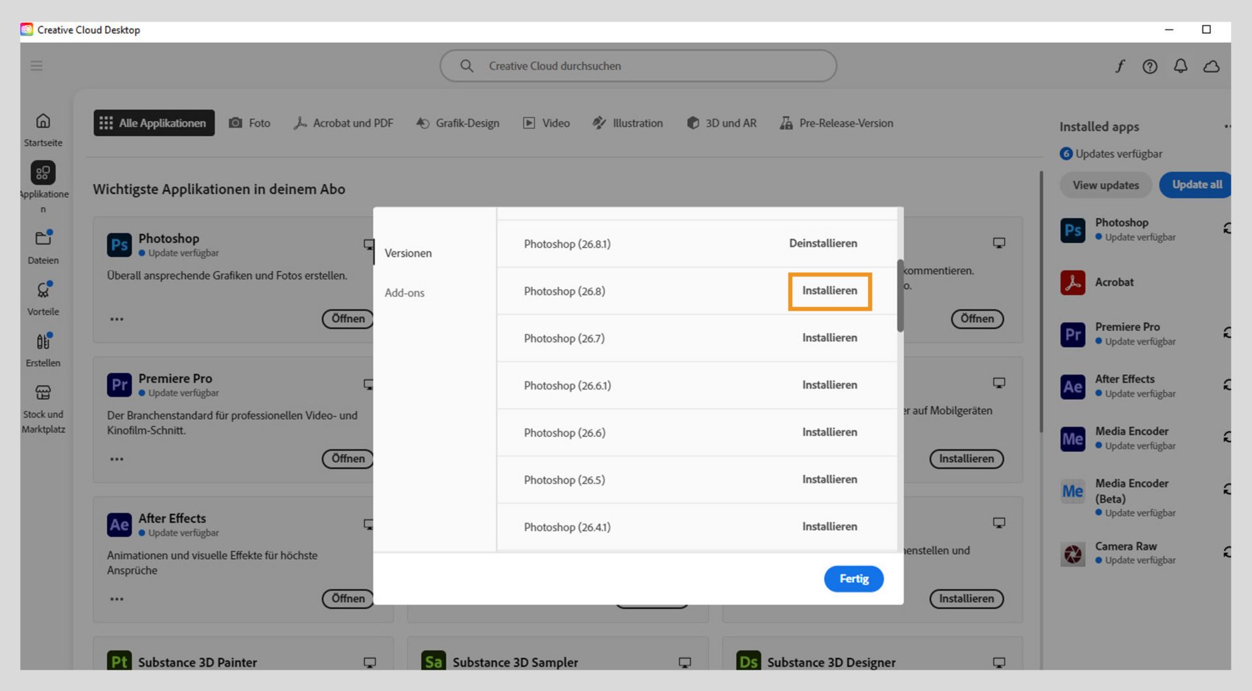Click the After Effects icon in Installed apps
Image resolution: width=1252 pixels, height=691 pixels.
pyautogui.click(x=1073, y=387)
